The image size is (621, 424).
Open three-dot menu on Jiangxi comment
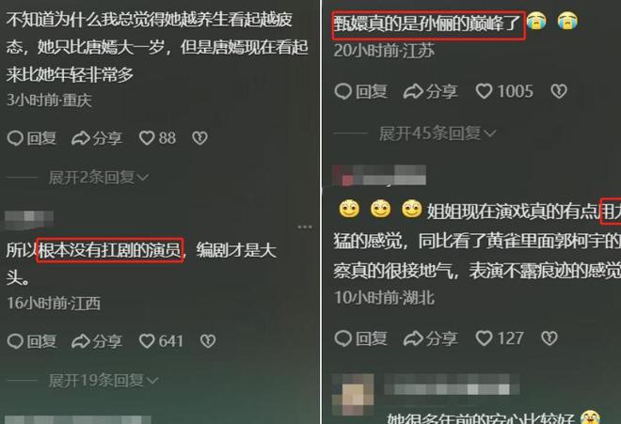tap(305, 227)
